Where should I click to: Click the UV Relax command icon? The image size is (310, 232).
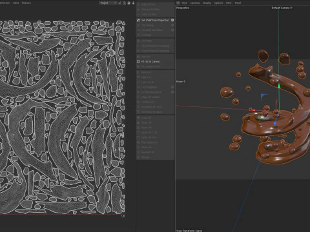coord(138,41)
